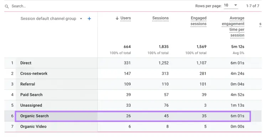Select the Referral channel row label
This screenshot has width=267, height=138.
[x=27, y=84]
